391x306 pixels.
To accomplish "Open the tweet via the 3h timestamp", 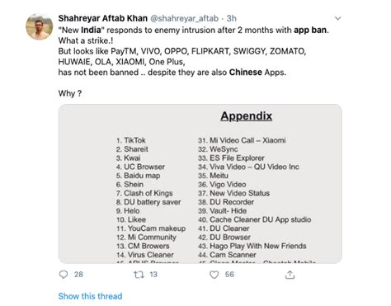I will pyautogui.click(x=231, y=18).
